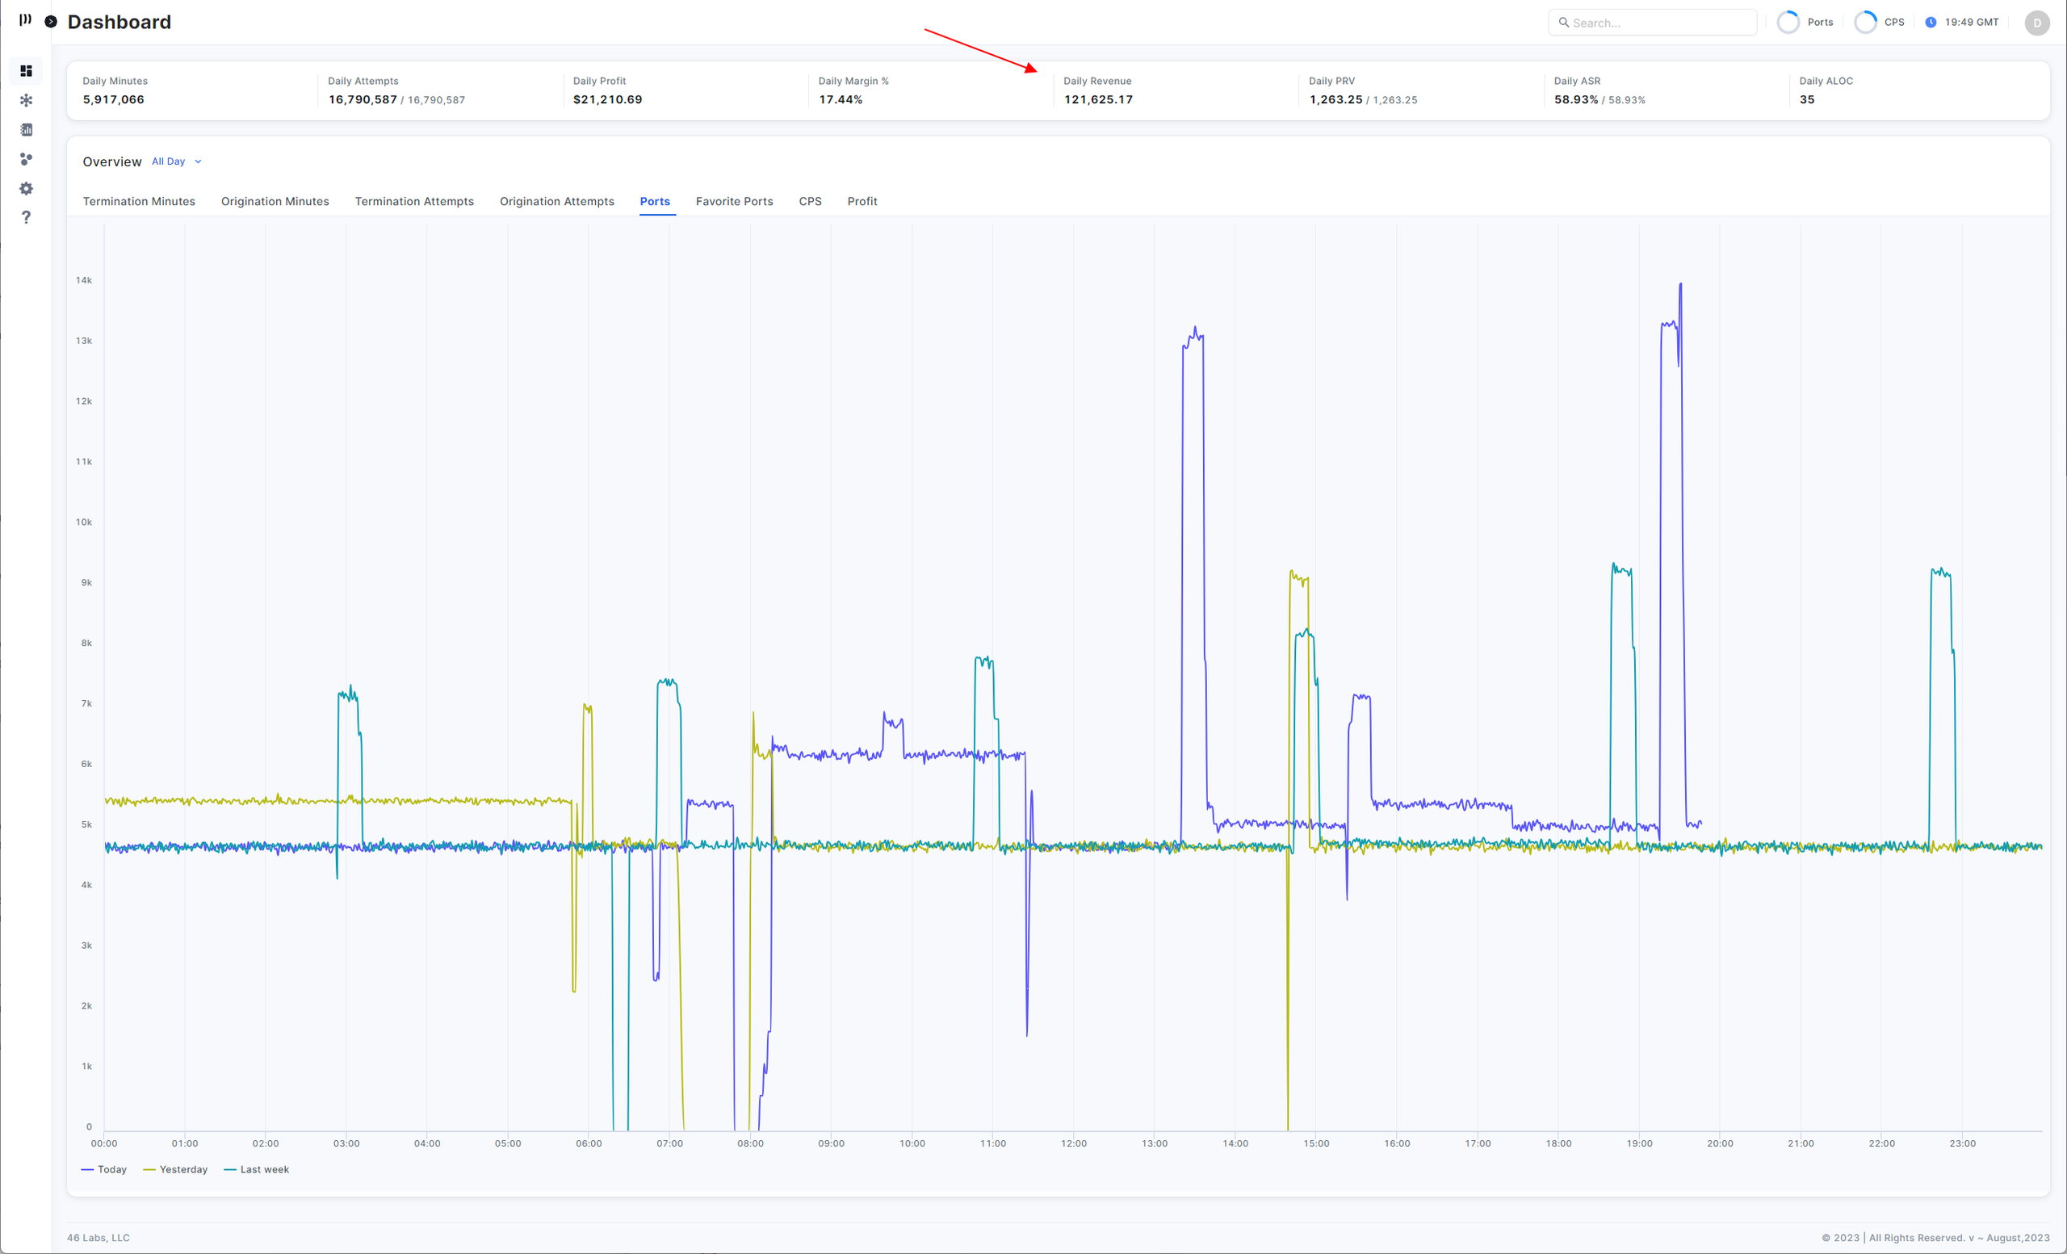Viewport: 2067px width, 1254px height.
Task: Open the reports chart notebook icon
Action: coord(26,130)
